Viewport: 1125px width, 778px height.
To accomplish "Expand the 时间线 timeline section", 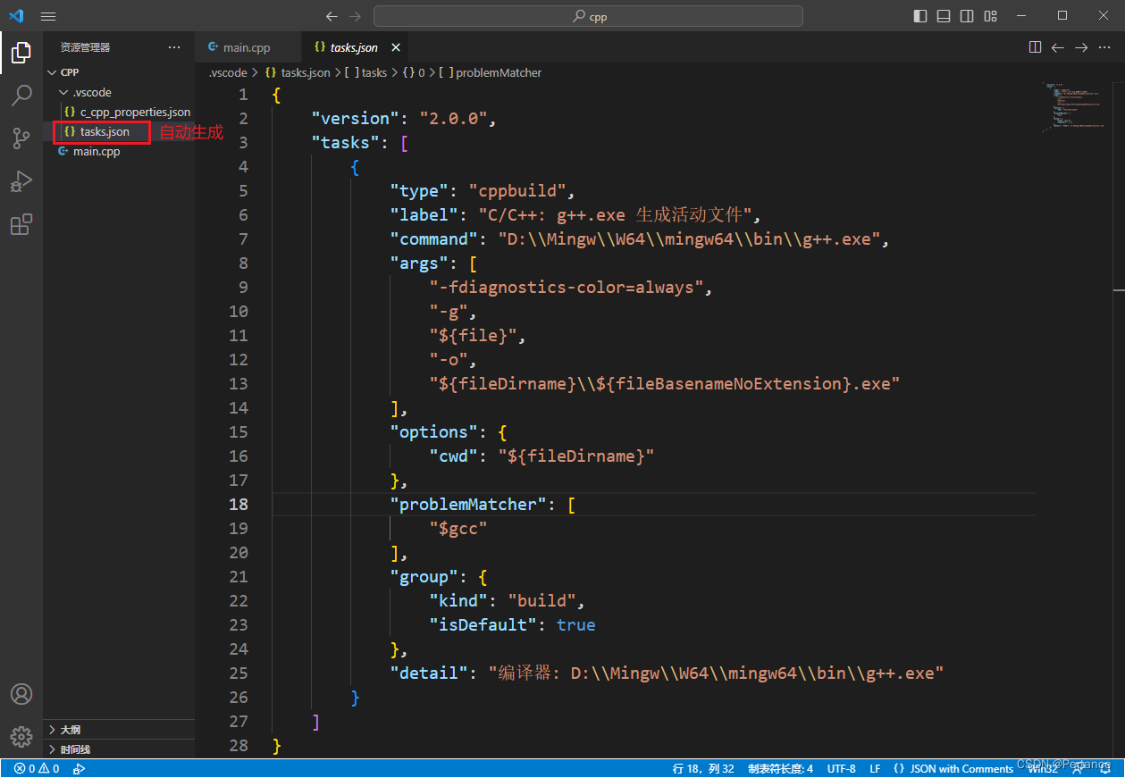I will tap(119, 749).
